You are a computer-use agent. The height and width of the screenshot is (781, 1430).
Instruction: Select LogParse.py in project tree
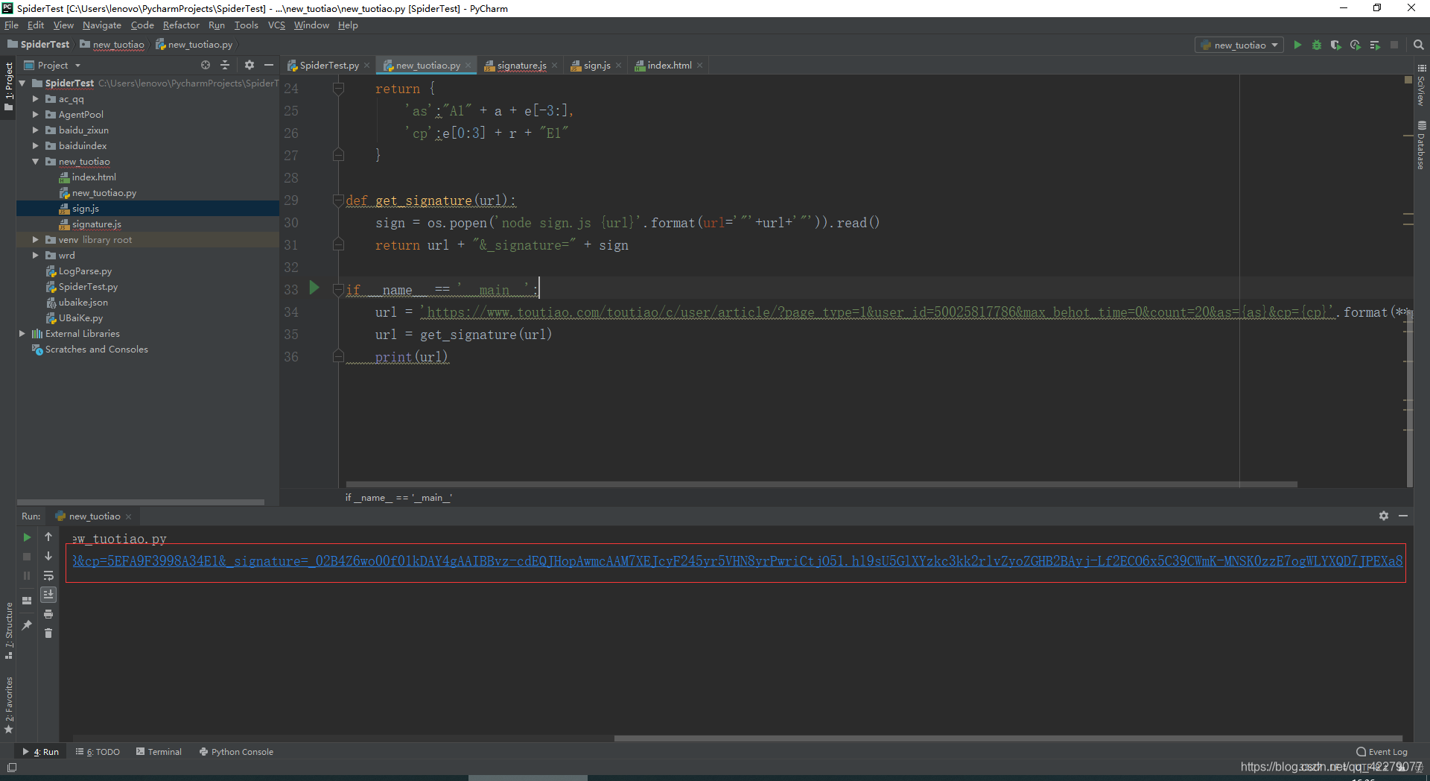[x=85, y=271]
